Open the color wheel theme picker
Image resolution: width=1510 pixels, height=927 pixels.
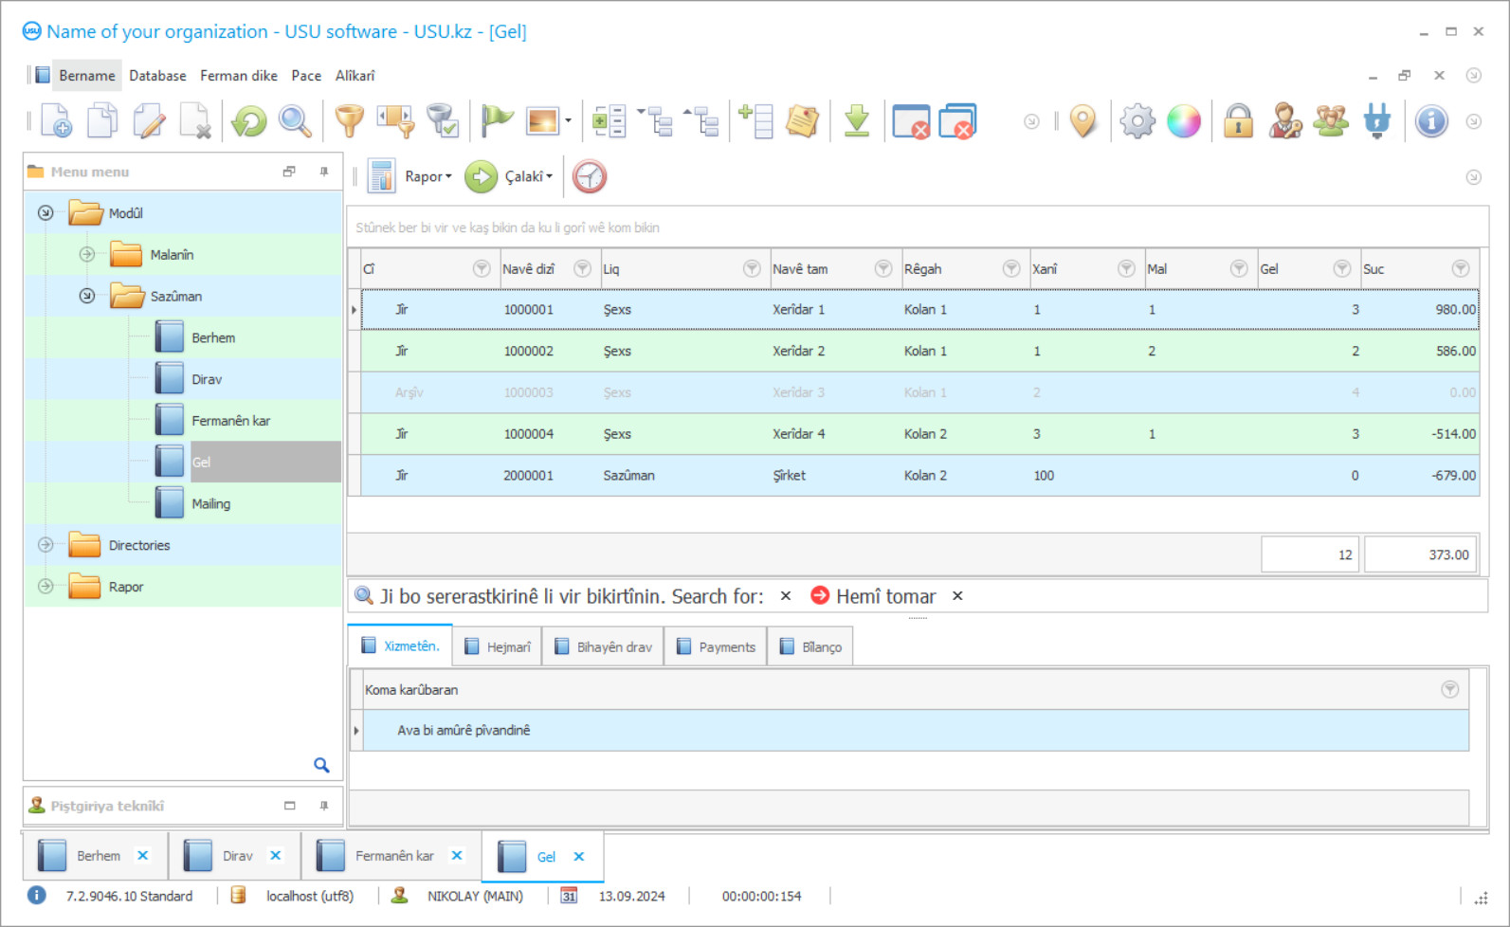1183,121
